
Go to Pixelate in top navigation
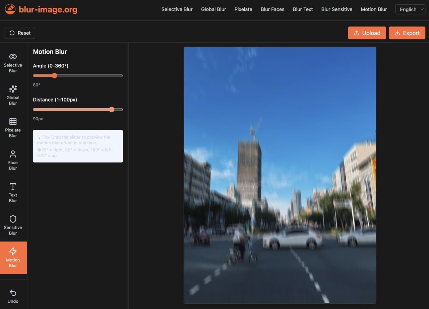click(x=243, y=9)
